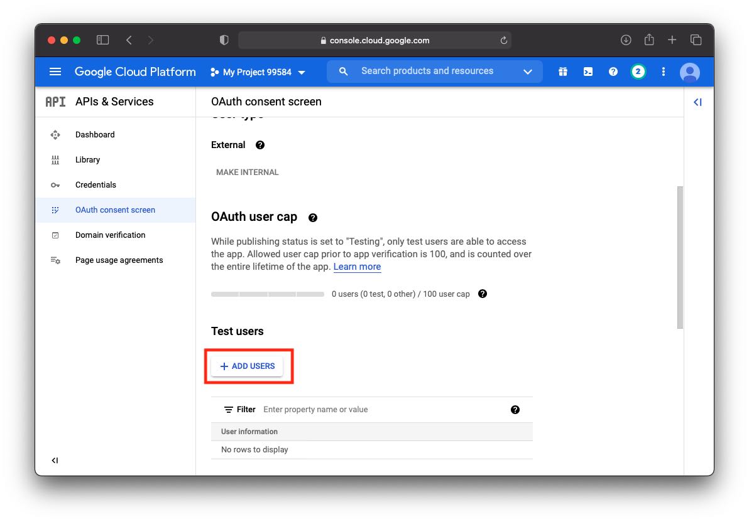Open the hamburger navigation menu
Viewport: 749px width, 522px height.
(55, 72)
